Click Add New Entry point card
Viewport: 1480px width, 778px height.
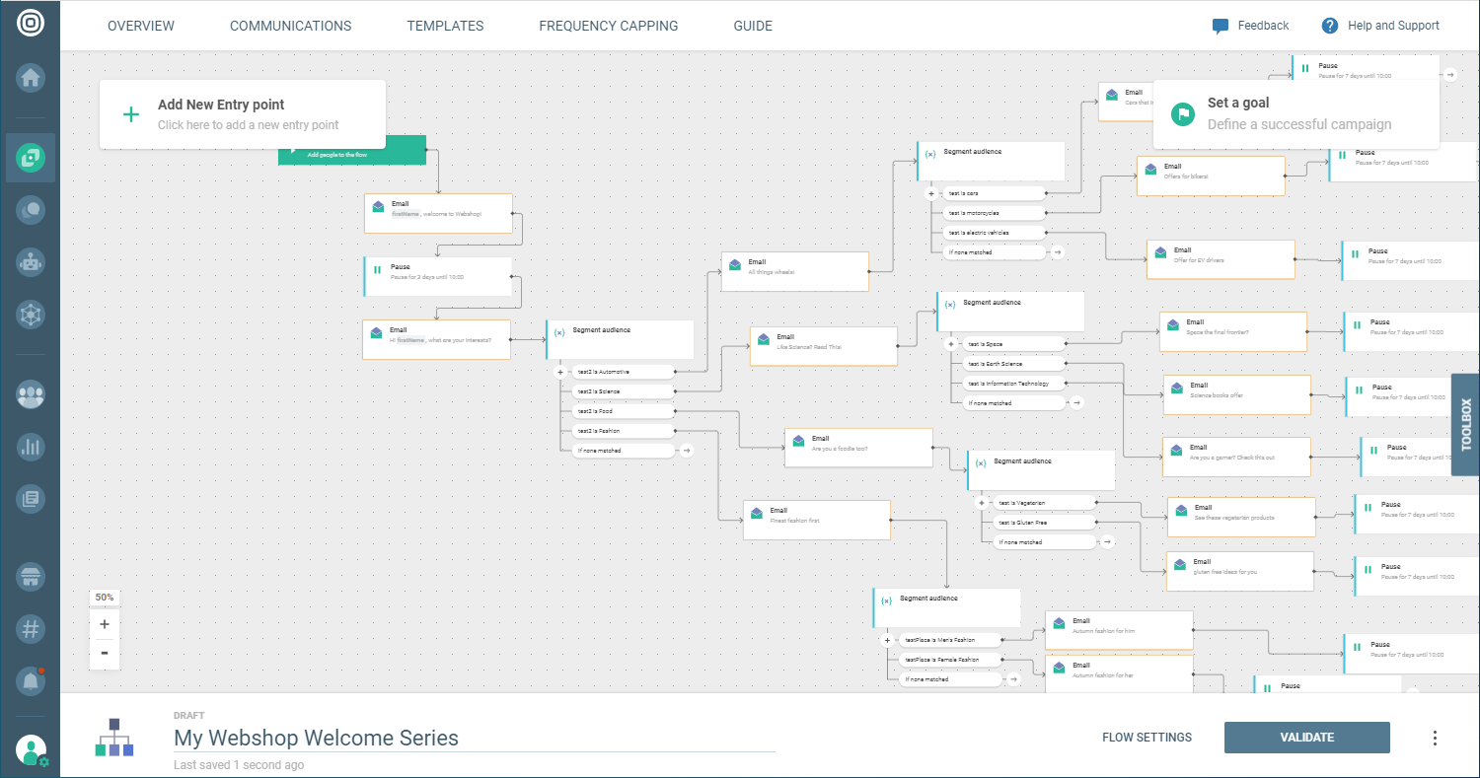(x=242, y=114)
